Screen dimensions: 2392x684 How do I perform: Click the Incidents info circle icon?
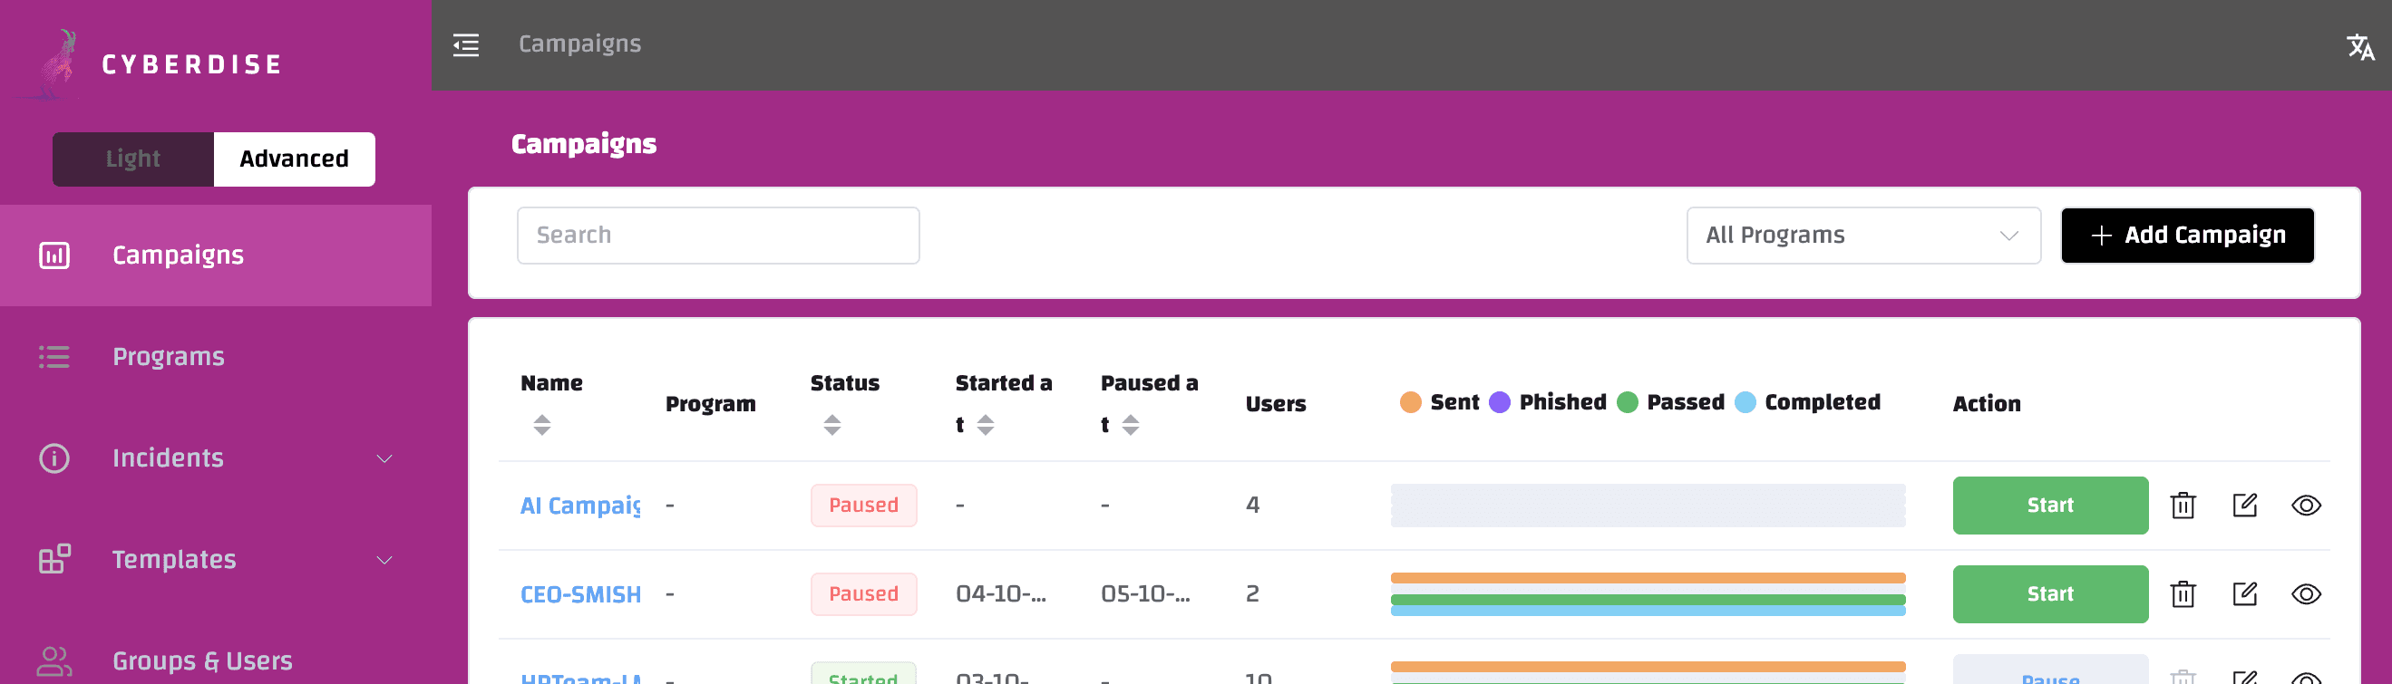tap(53, 458)
